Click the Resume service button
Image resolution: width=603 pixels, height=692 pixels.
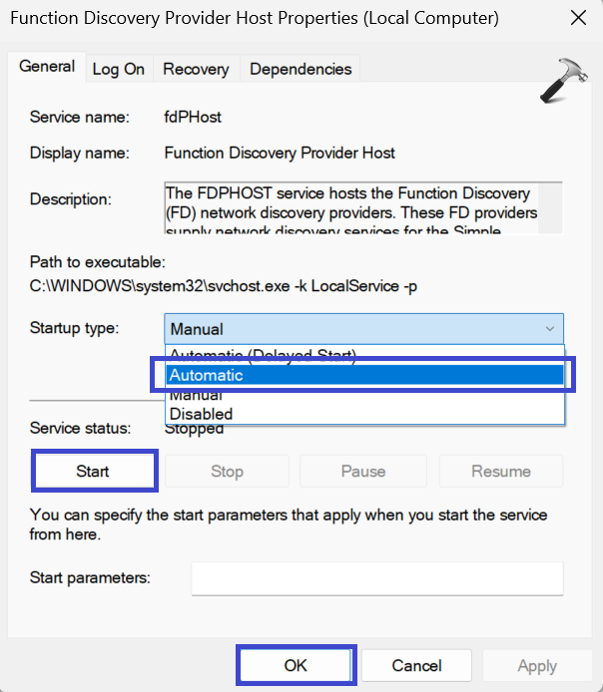tap(501, 471)
